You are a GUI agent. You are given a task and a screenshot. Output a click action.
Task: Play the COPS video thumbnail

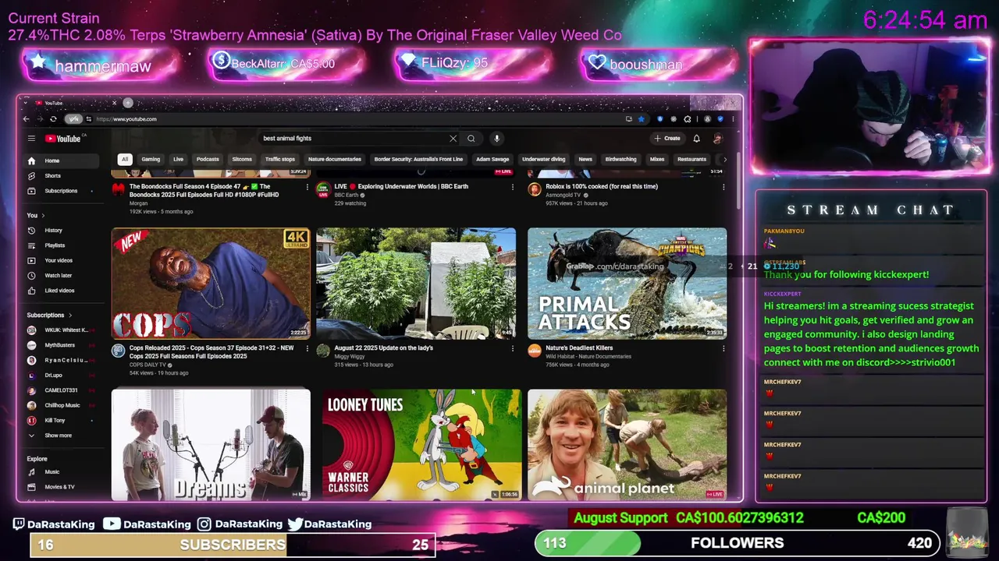211,284
